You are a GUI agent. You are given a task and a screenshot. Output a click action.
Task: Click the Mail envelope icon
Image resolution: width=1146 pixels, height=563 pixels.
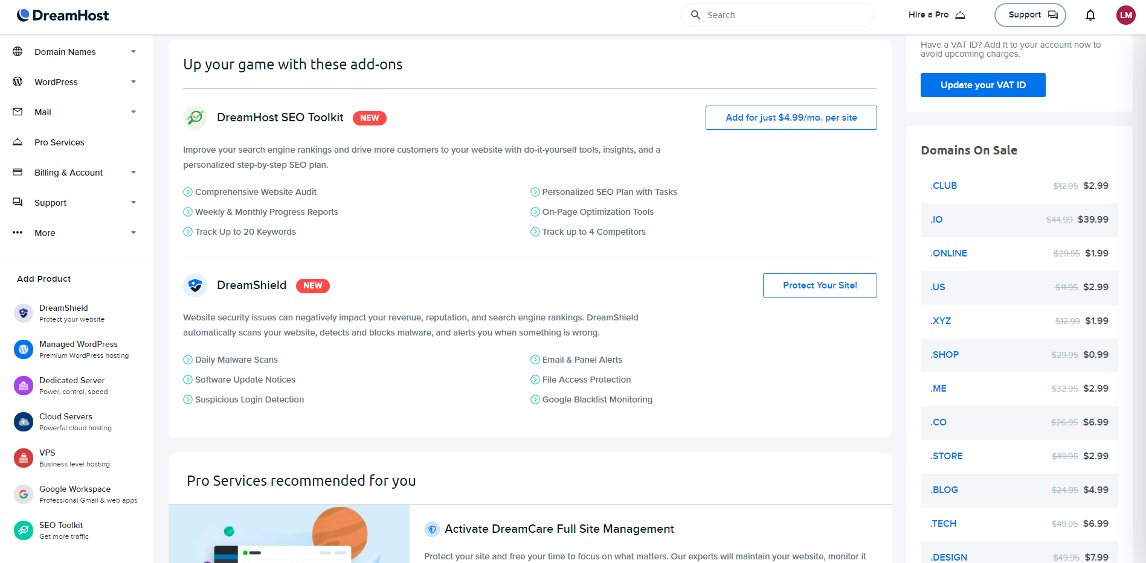click(x=18, y=112)
